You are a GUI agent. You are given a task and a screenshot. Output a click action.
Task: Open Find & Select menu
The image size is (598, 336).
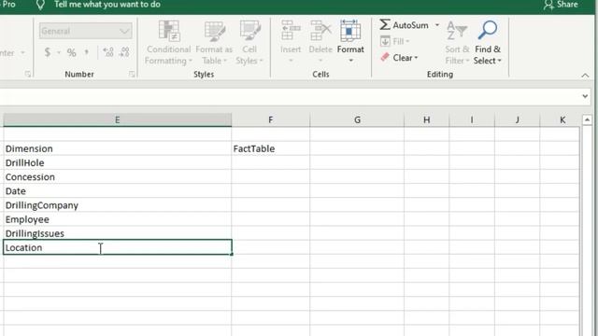(488, 43)
